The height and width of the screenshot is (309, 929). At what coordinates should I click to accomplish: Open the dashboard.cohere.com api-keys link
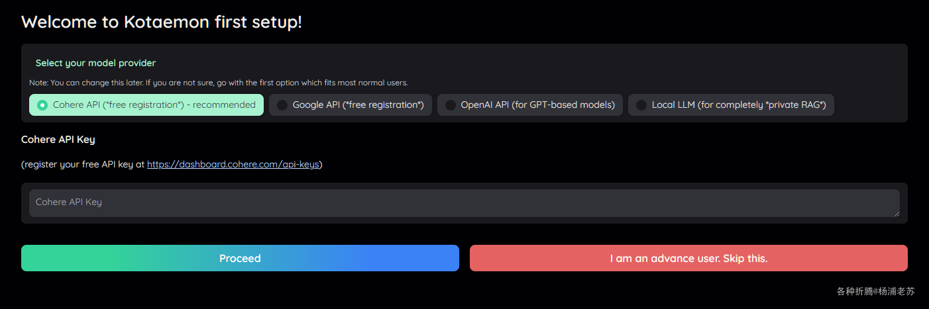[x=233, y=164]
